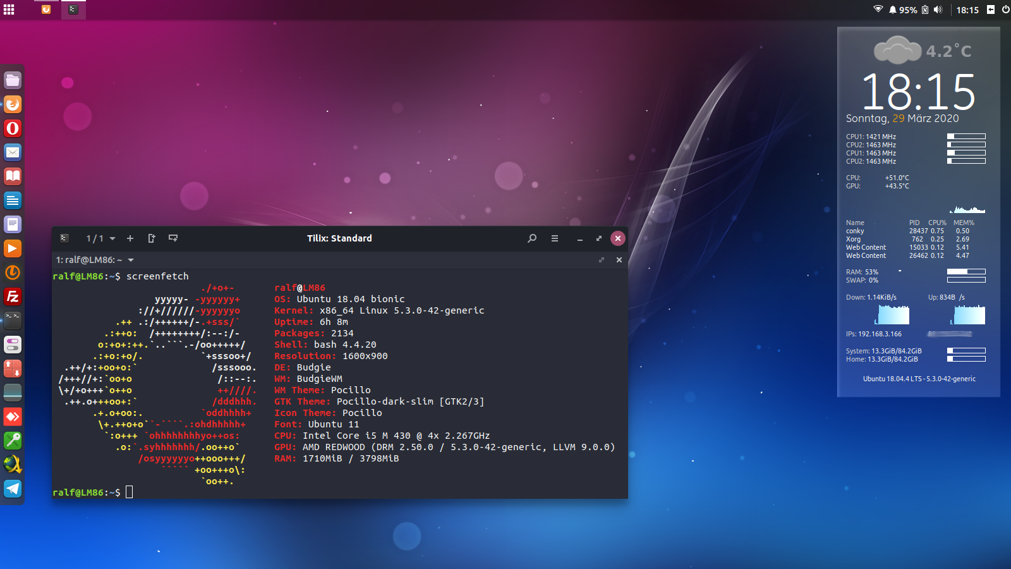Open the text editor dock icon
The width and height of the screenshot is (1011, 569).
point(13,224)
